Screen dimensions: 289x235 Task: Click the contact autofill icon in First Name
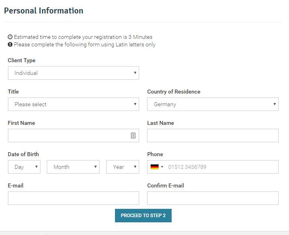point(133,136)
